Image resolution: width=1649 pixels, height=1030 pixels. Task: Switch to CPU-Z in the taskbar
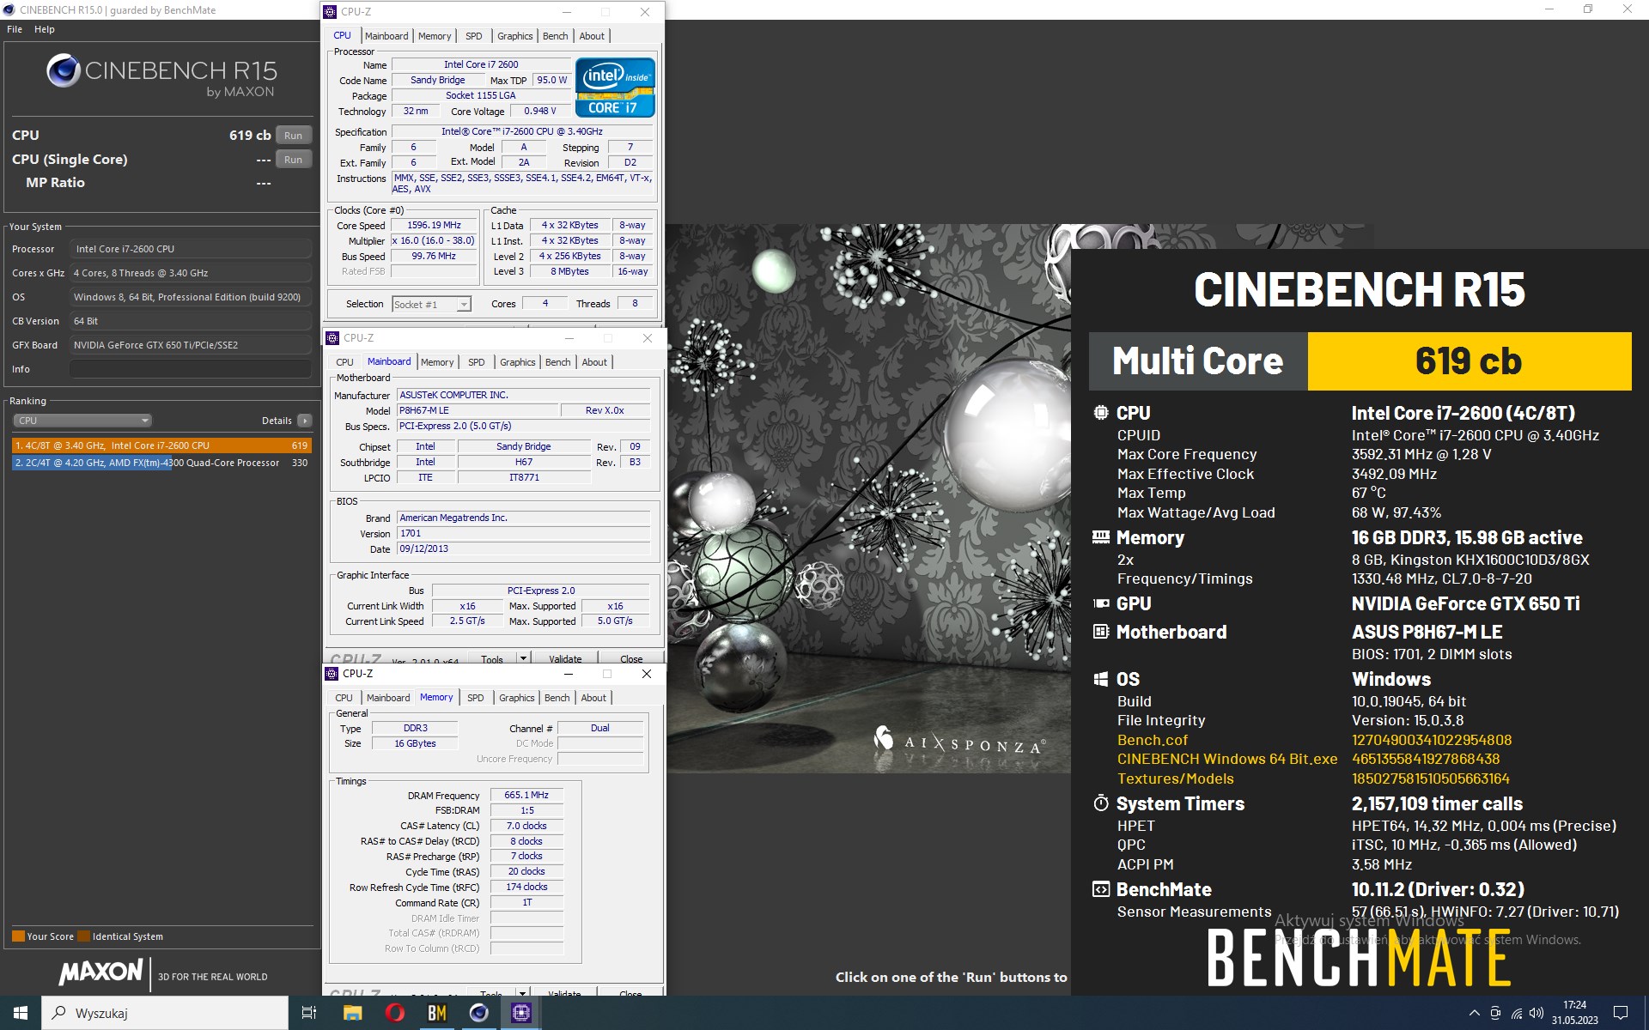tap(520, 1013)
